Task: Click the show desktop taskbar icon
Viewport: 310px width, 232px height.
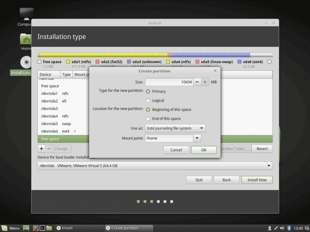Action: tap(26, 228)
